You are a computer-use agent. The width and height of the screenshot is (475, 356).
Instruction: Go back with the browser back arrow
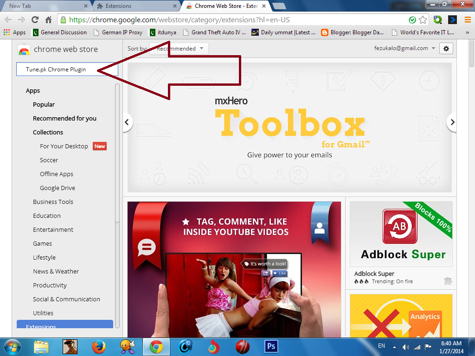click(8, 20)
